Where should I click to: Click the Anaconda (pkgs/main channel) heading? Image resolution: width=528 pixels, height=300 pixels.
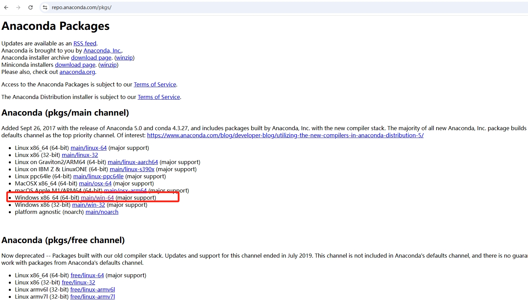coord(65,113)
